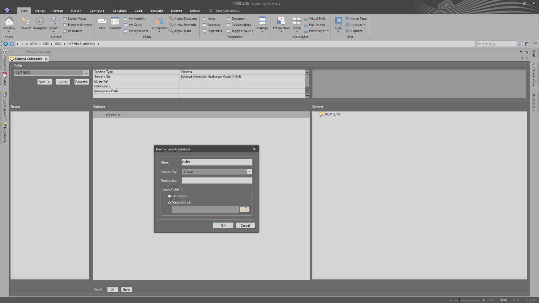Open My Kanban
This screenshot has width=539, height=303.
pyautogui.click(x=134, y=19)
